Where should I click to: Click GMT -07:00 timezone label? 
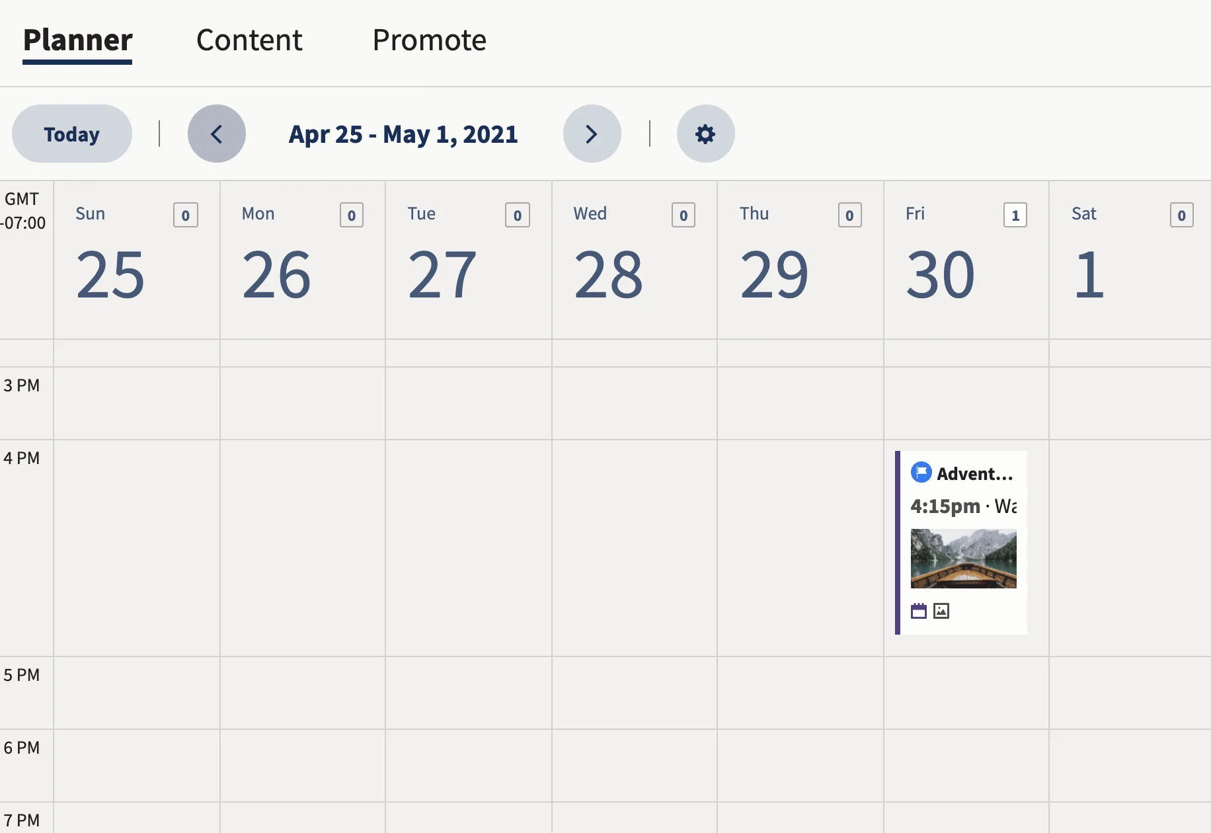tap(24, 211)
